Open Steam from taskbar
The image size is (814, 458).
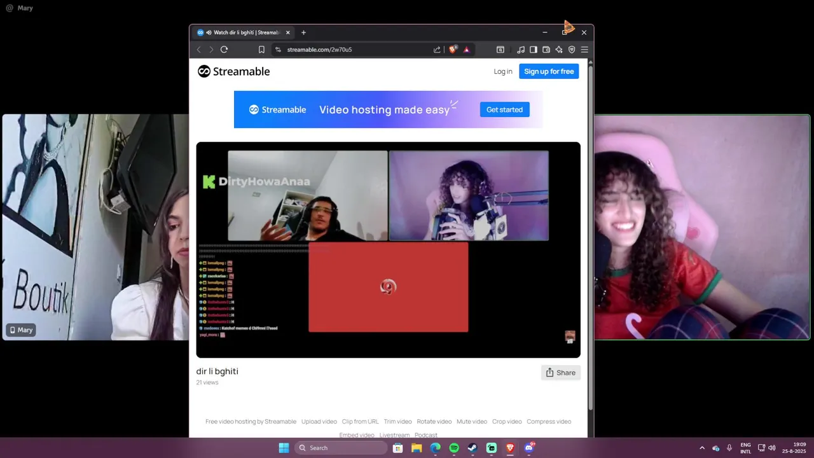473,448
